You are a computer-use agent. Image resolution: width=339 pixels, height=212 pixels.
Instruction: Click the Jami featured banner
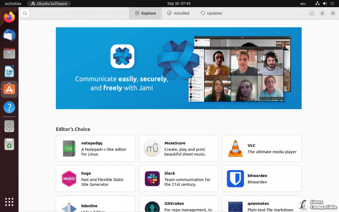pyautogui.click(x=179, y=68)
